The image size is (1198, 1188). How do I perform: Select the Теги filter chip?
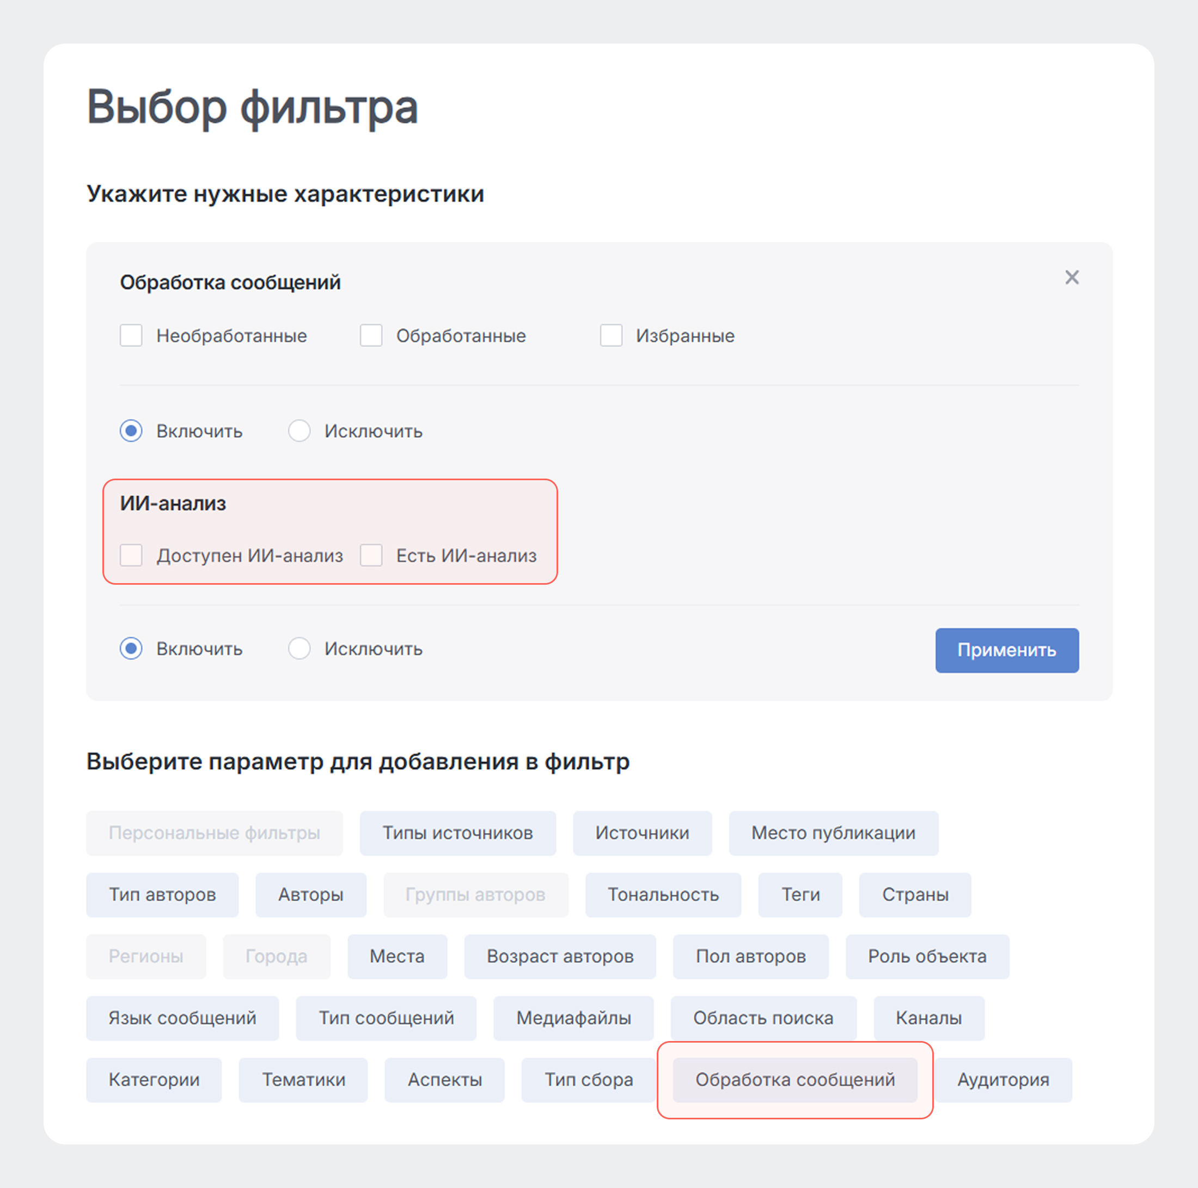(x=800, y=894)
